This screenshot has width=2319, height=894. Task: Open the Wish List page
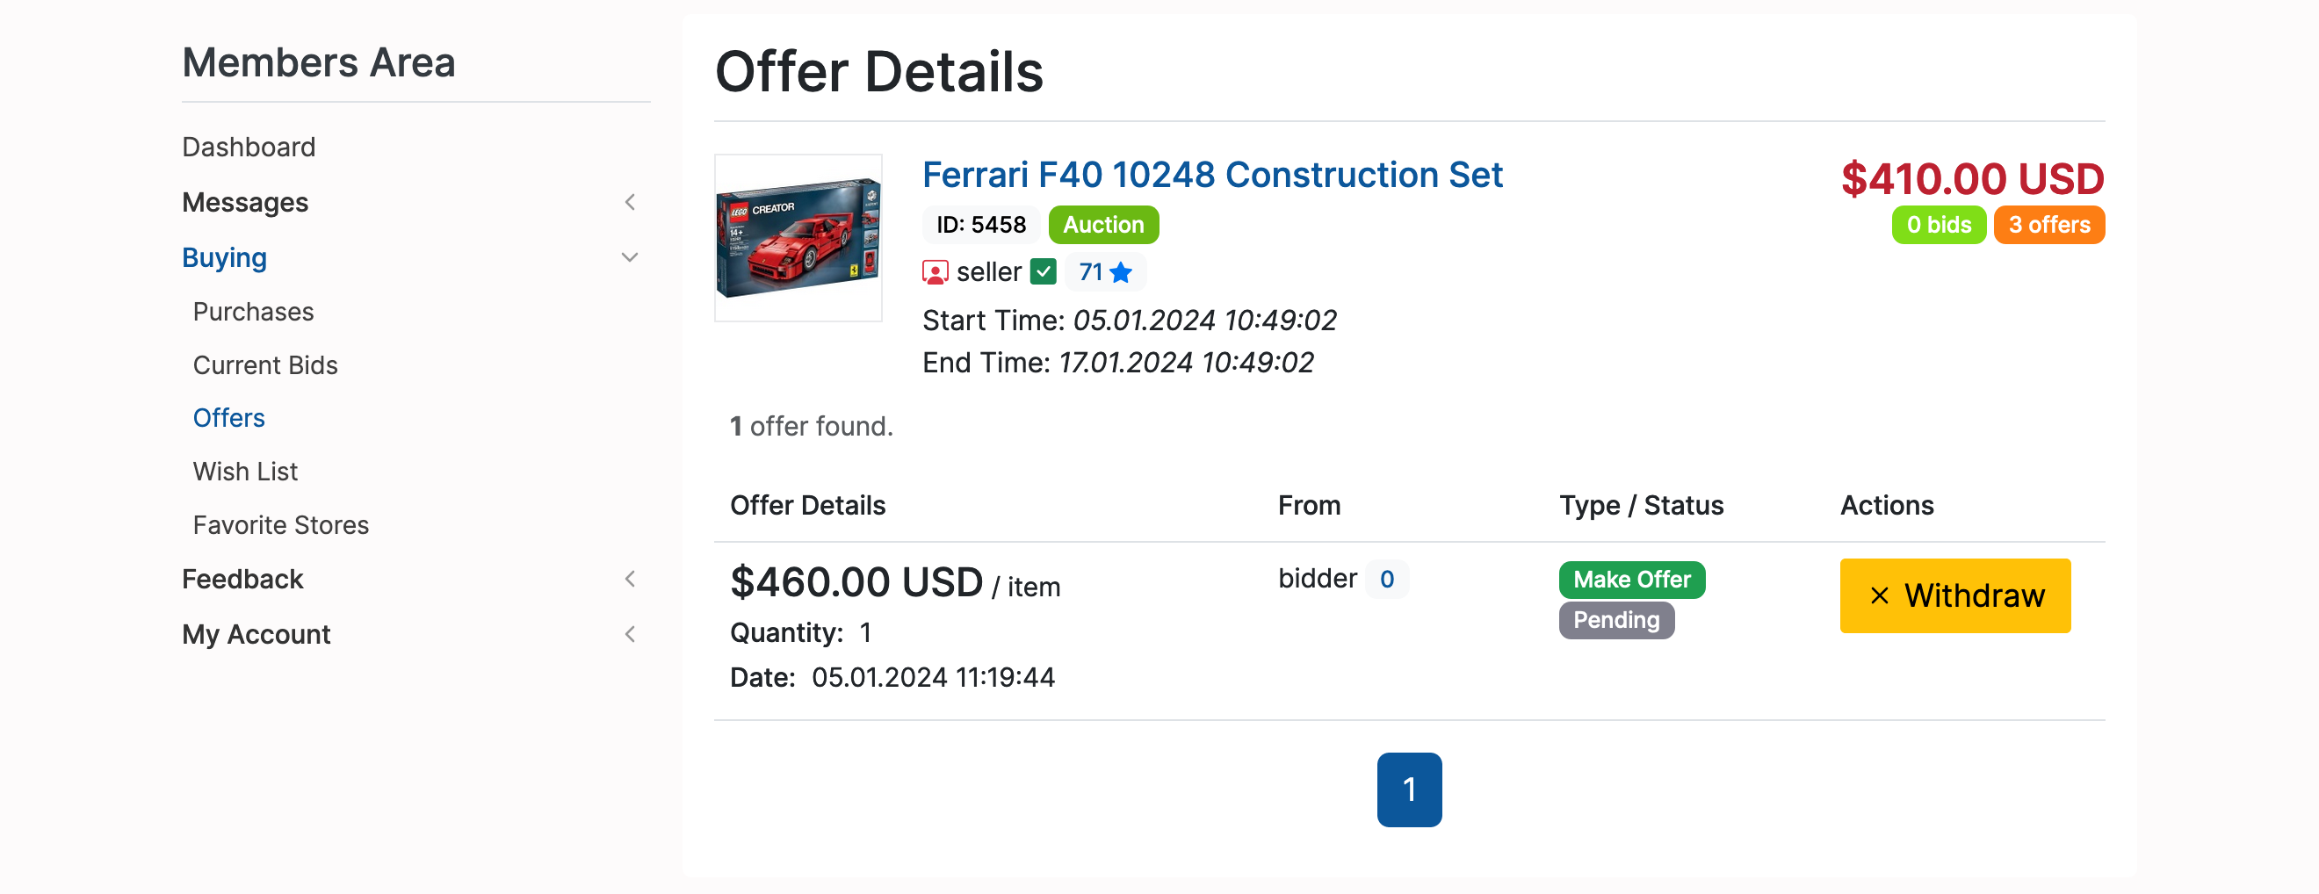(245, 471)
